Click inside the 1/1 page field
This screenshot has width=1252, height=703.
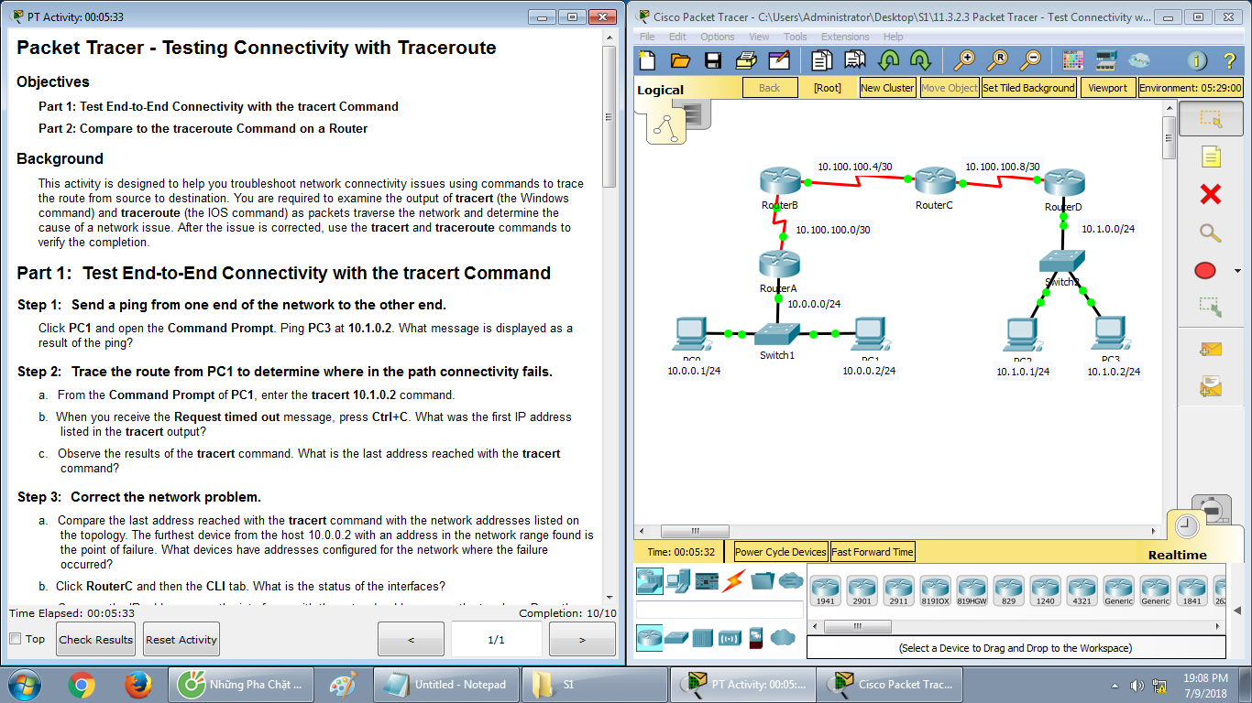[496, 639]
